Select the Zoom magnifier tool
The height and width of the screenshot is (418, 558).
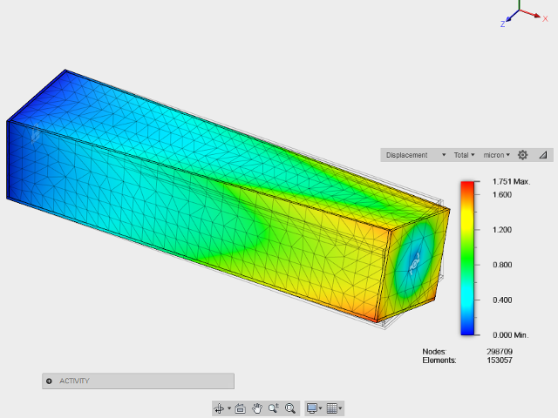pyautogui.click(x=274, y=408)
